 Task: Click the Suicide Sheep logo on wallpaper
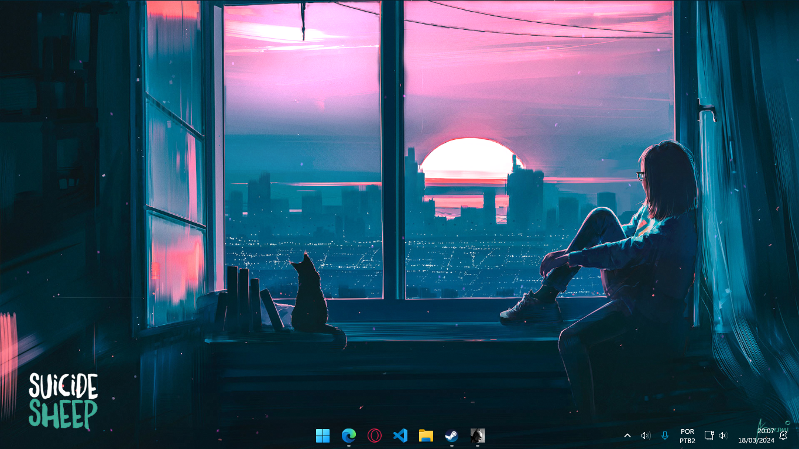point(63,400)
